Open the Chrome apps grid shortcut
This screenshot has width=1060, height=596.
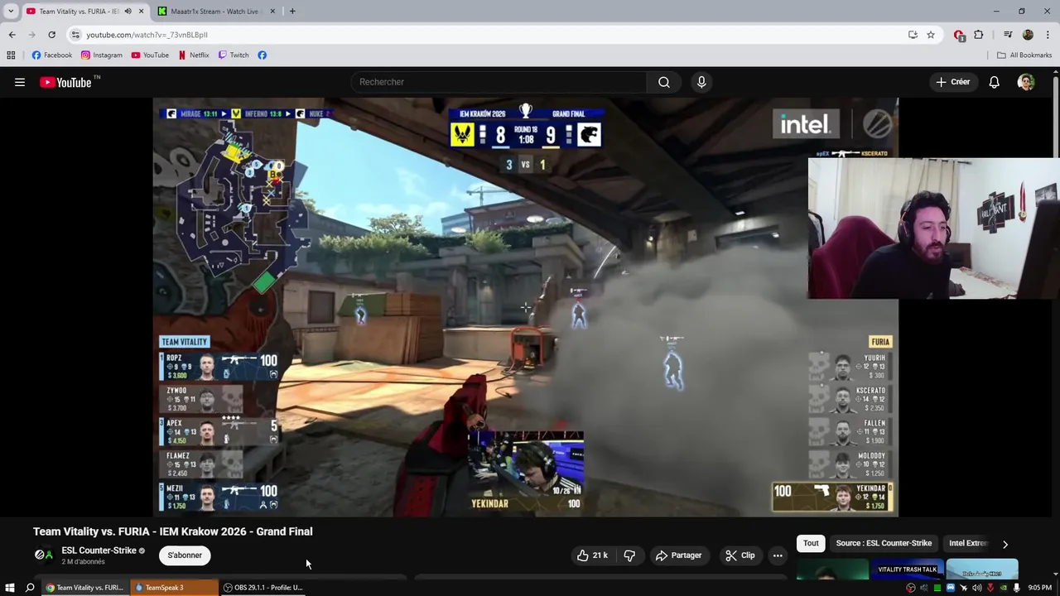[x=11, y=55]
